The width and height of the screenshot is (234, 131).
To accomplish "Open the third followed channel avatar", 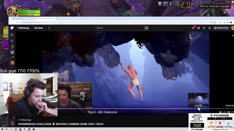I will 12,57.
